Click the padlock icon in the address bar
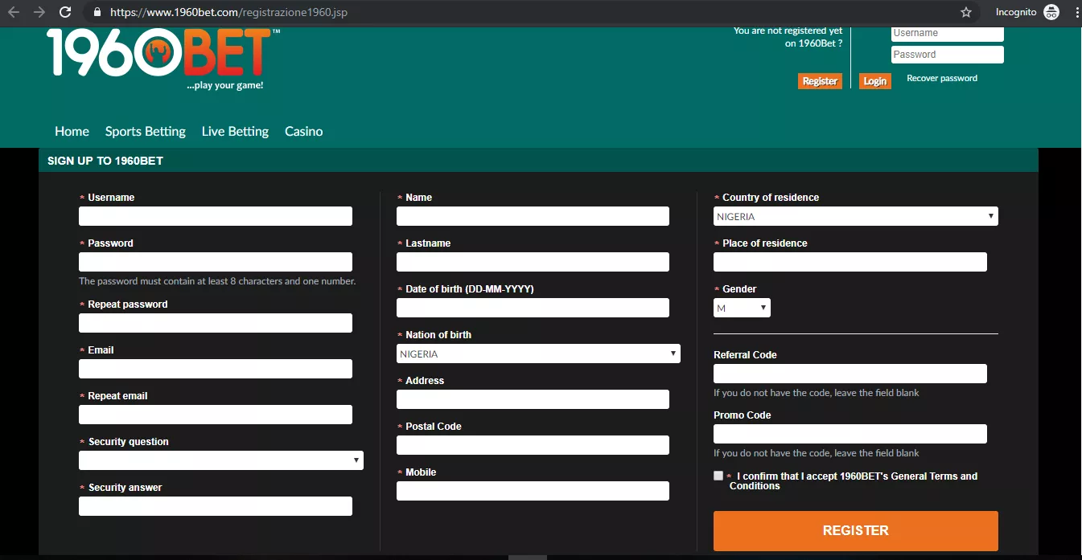 coord(96,13)
